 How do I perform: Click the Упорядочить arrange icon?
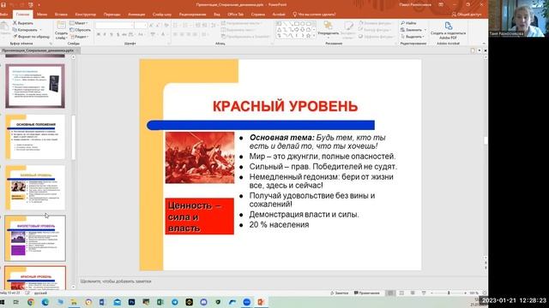click(x=328, y=25)
